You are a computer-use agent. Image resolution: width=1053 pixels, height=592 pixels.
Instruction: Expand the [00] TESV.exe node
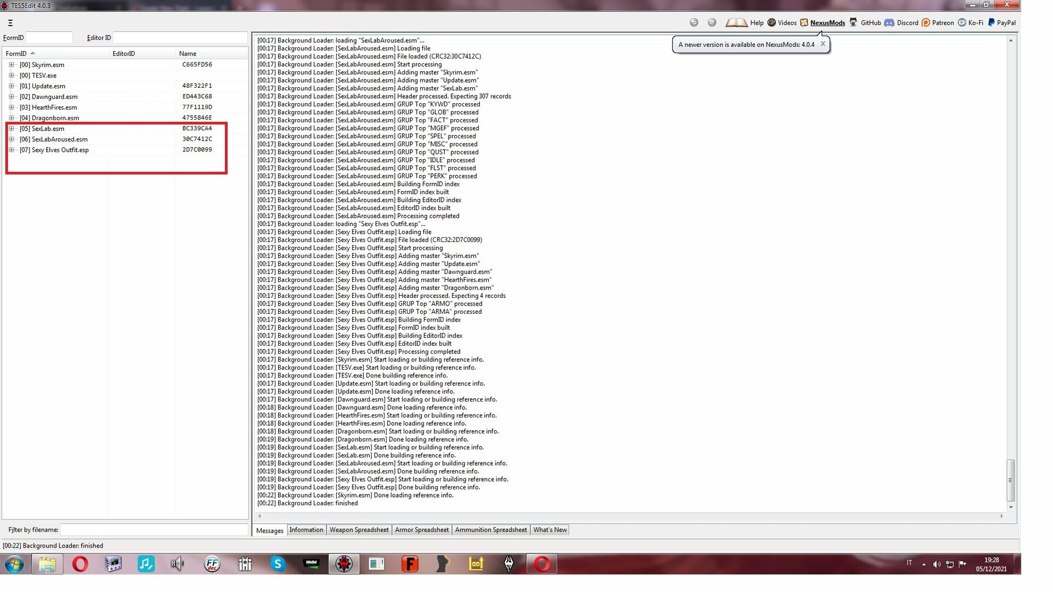click(12, 76)
